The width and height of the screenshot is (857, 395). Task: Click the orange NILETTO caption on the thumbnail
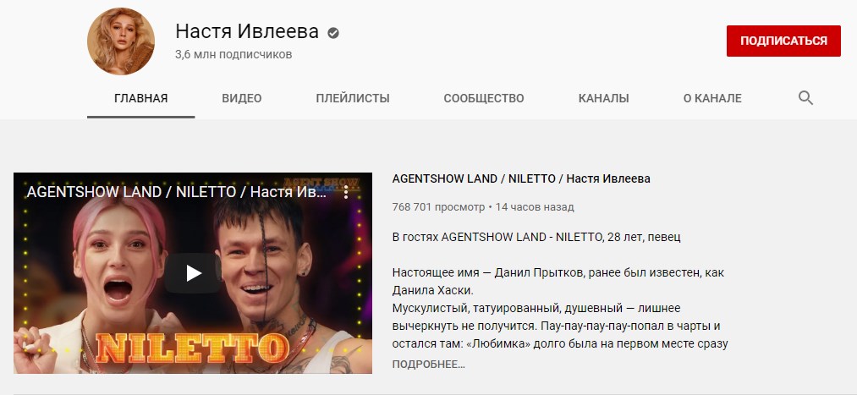point(193,347)
